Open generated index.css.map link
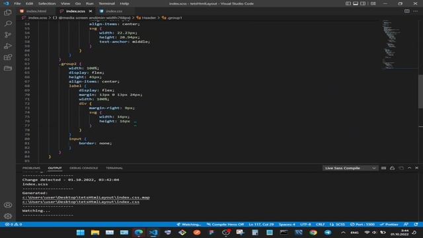Image resolution: width=423 pixels, height=238 pixels. click(86, 198)
